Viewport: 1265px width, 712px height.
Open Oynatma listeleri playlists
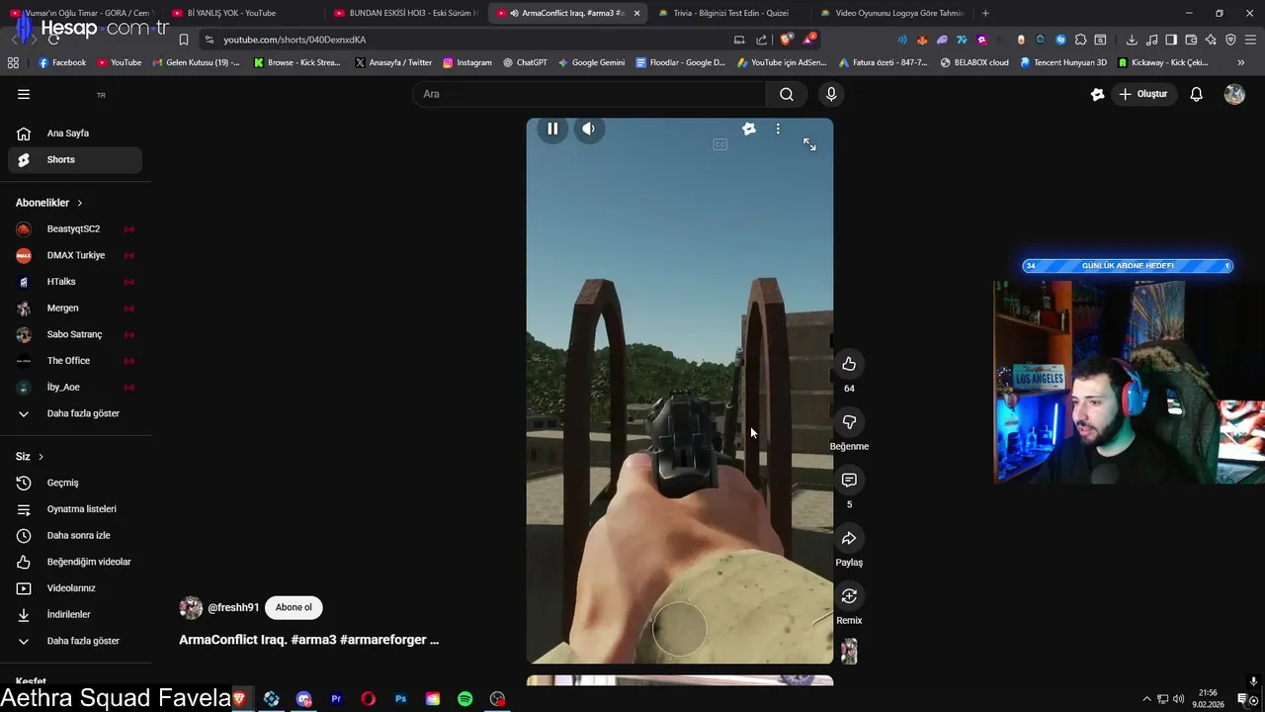tap(75, 509)
